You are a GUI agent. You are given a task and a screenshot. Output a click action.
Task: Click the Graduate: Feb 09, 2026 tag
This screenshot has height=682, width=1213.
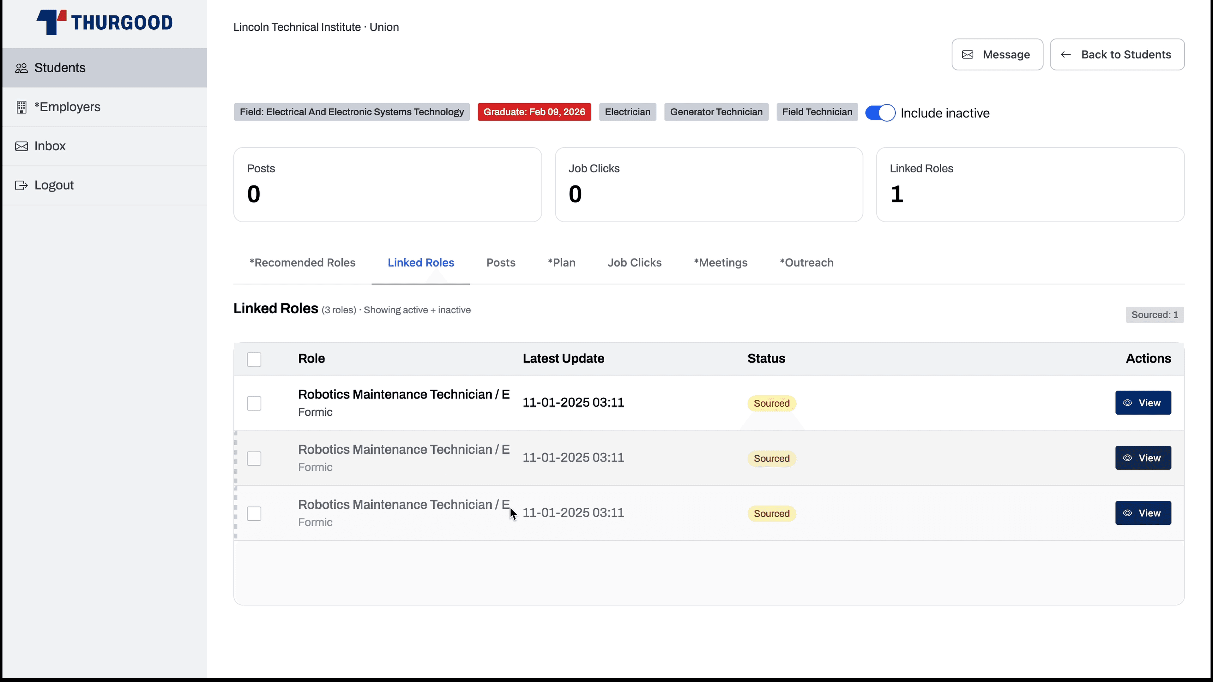534,111
